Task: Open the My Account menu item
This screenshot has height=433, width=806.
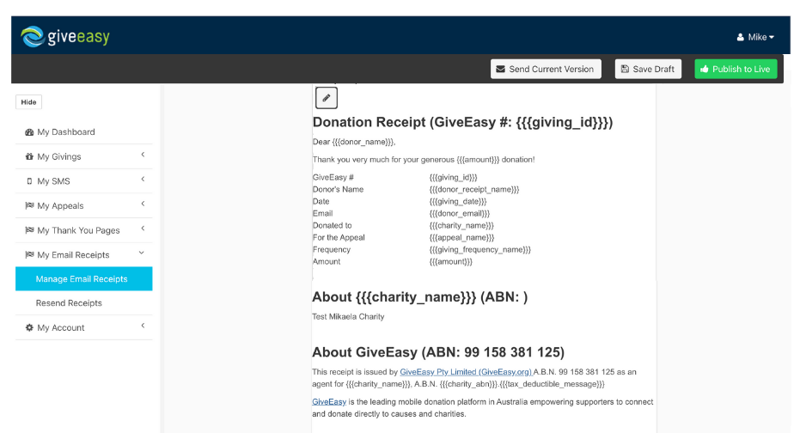Action: [x=84, y=327]
